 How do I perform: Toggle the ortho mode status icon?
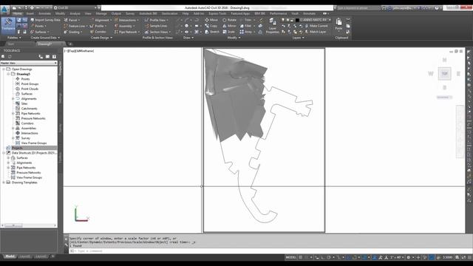coord(323,257)
